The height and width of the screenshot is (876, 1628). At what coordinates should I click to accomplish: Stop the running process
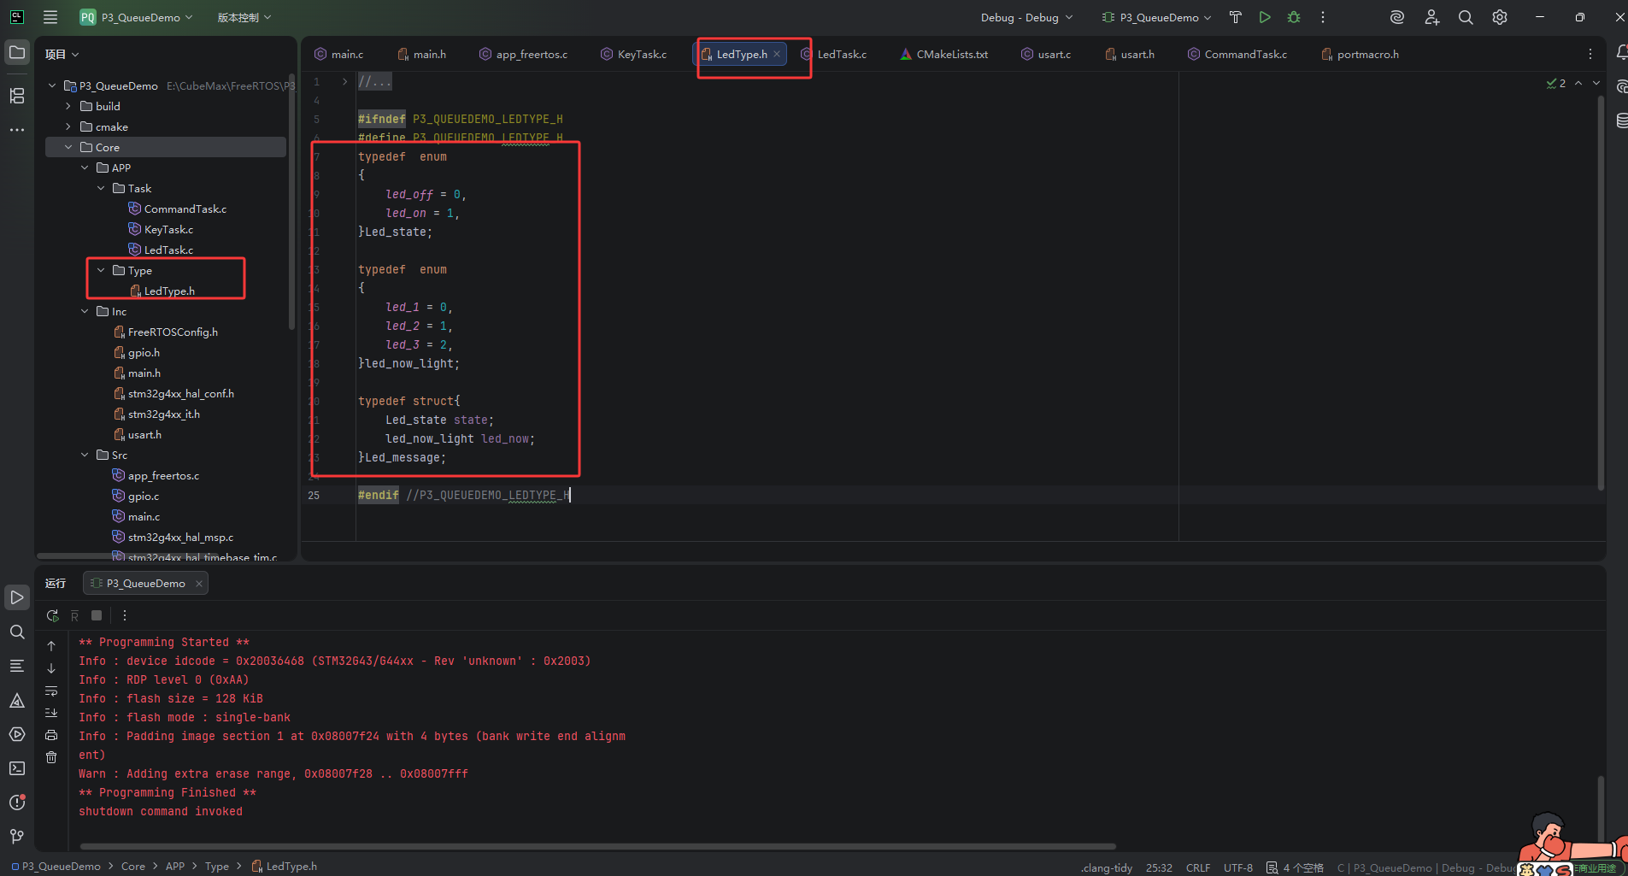(x=97, y=615)
